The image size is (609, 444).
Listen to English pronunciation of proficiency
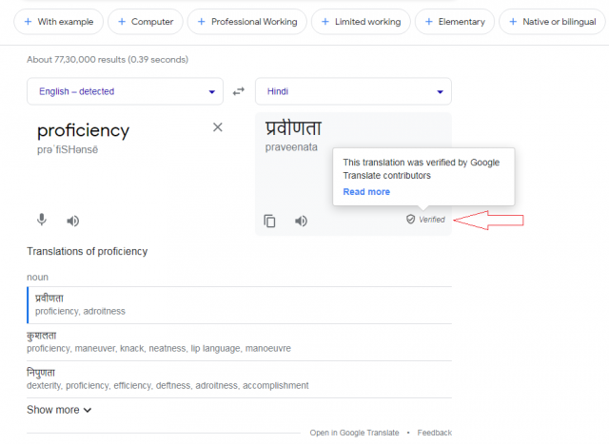72,221
